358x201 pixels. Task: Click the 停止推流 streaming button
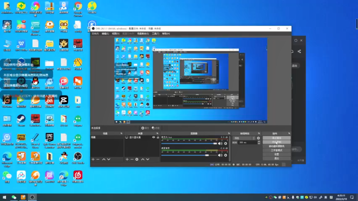pos(277,138)
